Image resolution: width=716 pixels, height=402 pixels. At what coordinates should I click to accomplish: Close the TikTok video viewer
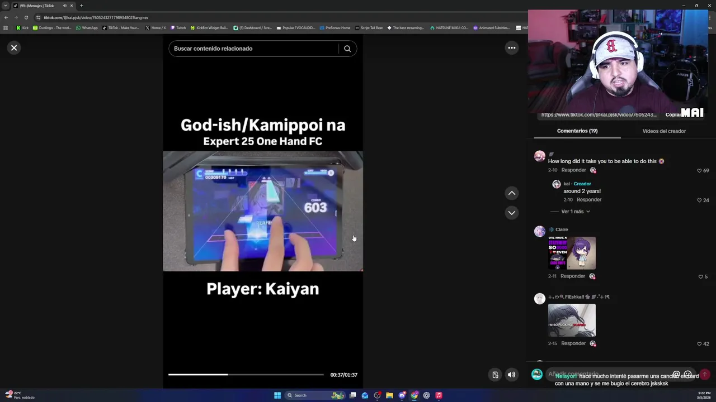coord(14,48)
